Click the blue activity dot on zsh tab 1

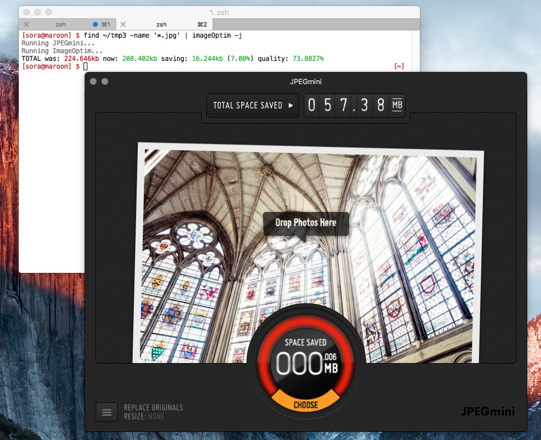[x=95, y=24]
